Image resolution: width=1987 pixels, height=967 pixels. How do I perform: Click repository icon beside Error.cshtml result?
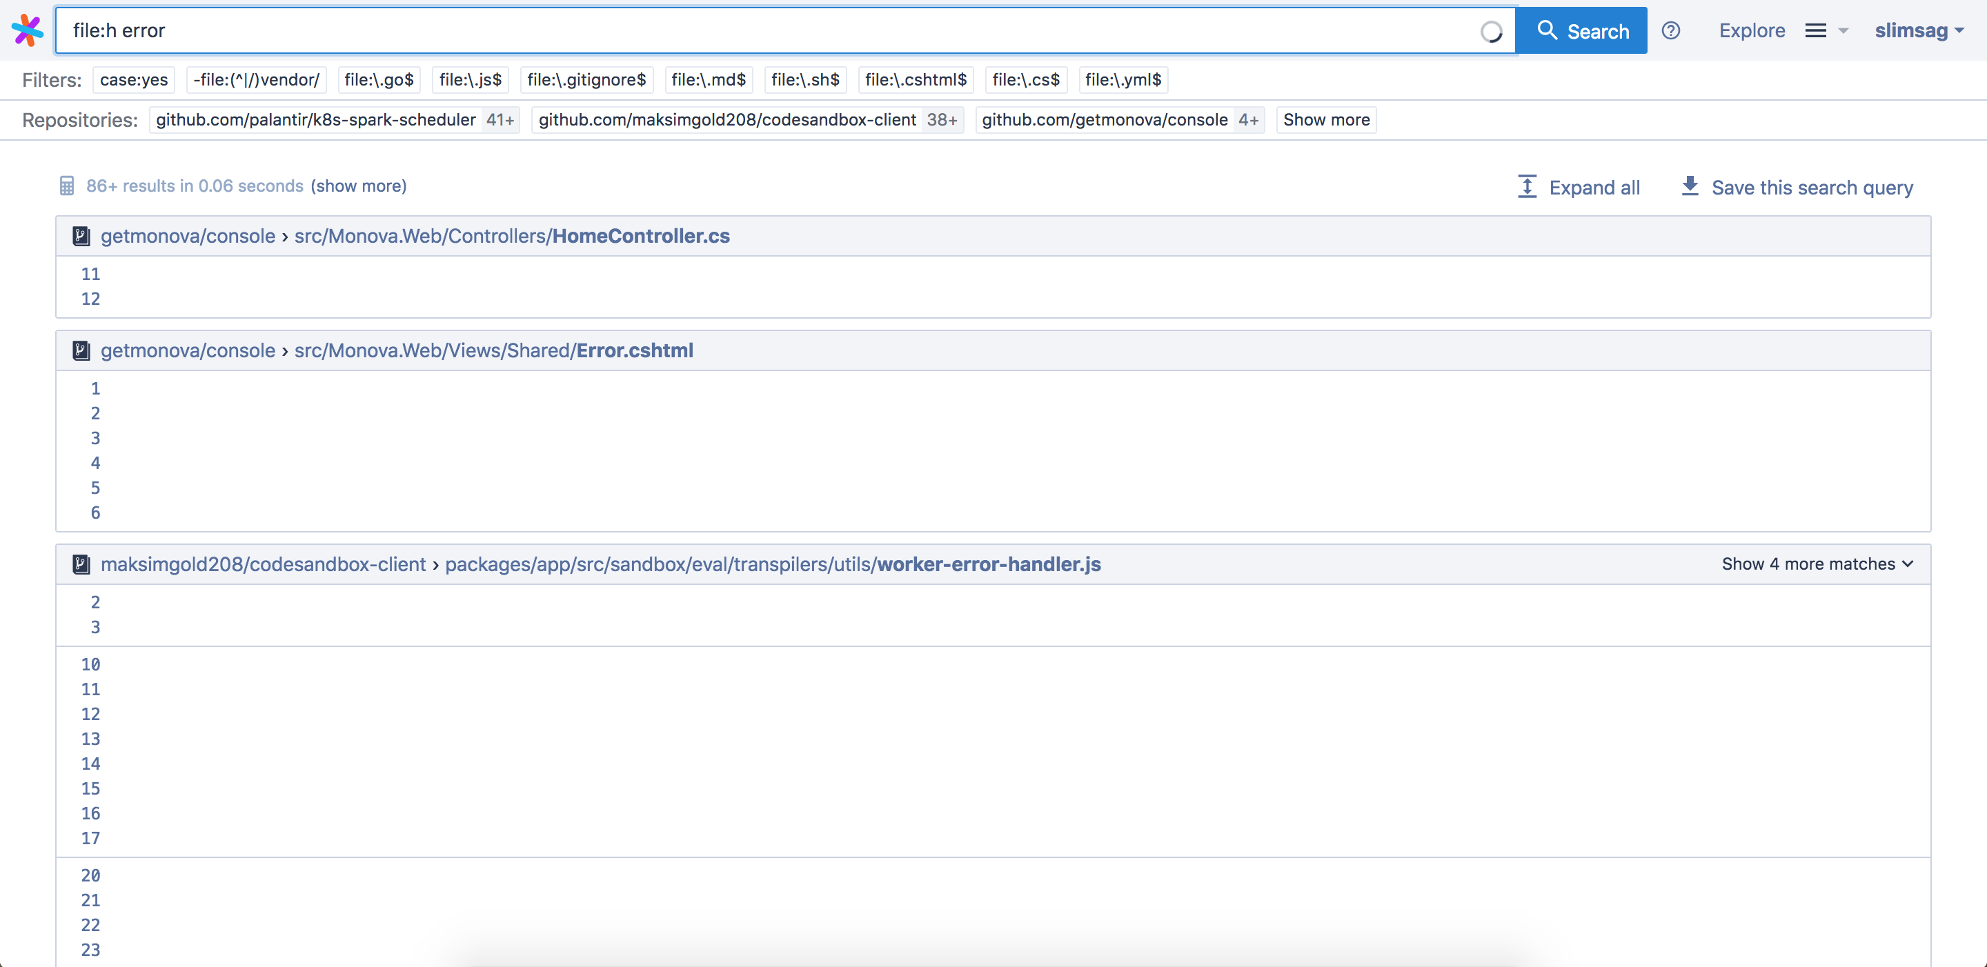[81, 351]
